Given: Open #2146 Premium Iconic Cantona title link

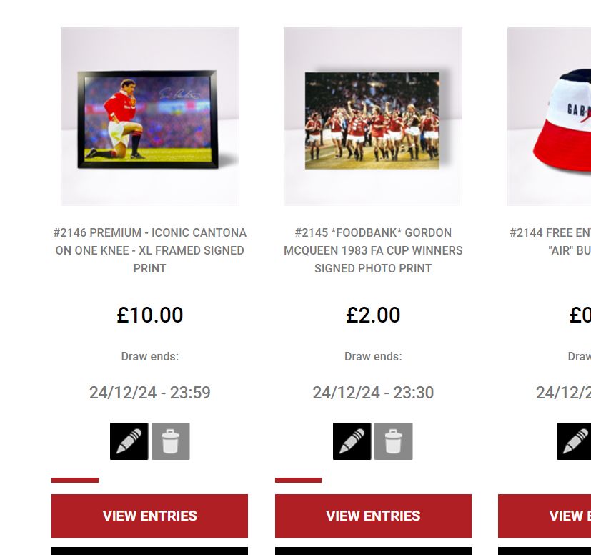Looking at the screenshot, I should tap(149, 250).
